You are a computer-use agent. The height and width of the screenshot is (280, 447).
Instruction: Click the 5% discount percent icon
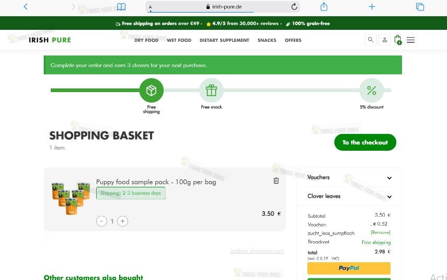(x=372, y=90)
